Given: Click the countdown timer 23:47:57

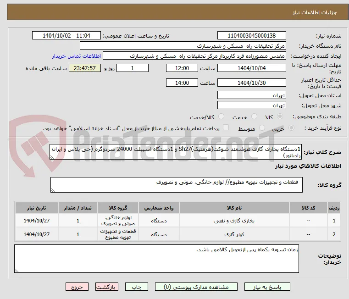Looking at the screenshot, I should coord(84,68).
